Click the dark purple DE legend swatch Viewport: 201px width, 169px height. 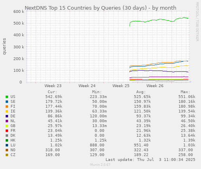pyautogui.click(x=7, y=116)
